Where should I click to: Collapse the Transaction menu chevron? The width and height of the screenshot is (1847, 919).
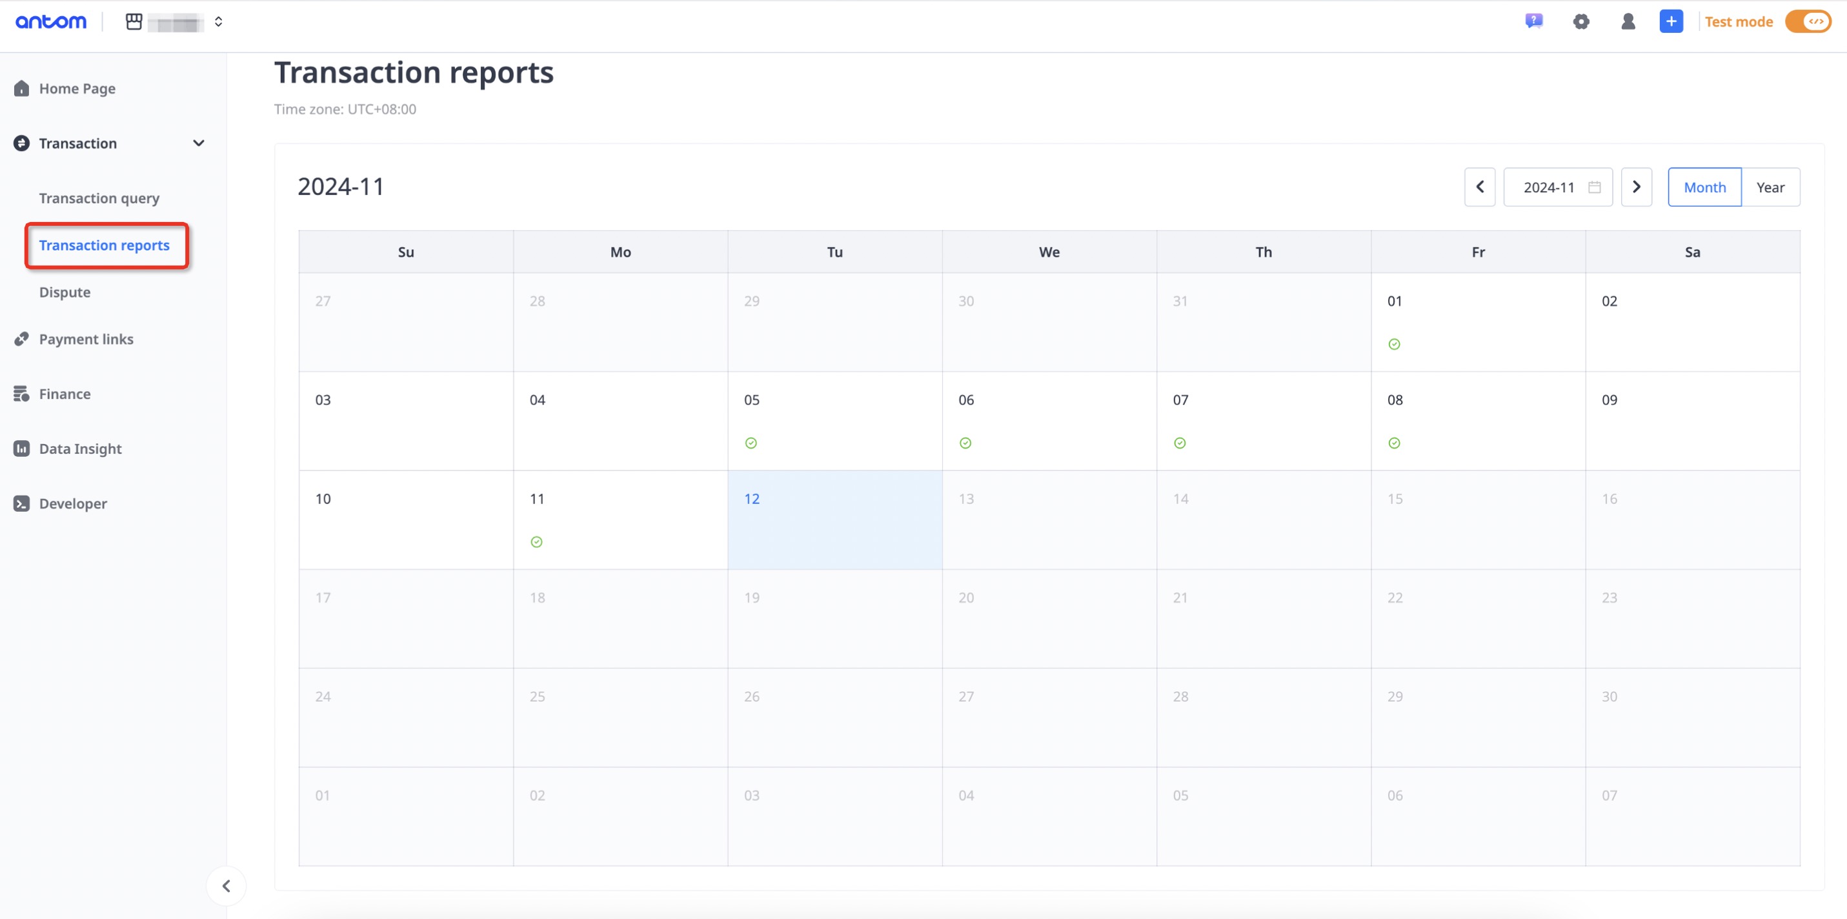tap(199, 143)
